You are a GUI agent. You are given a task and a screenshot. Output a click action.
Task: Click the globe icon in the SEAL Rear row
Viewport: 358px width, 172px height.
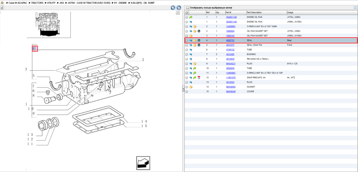point(199,40)
